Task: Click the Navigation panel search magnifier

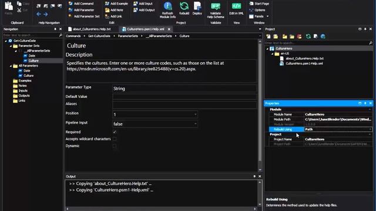Action: pos(61,35)
